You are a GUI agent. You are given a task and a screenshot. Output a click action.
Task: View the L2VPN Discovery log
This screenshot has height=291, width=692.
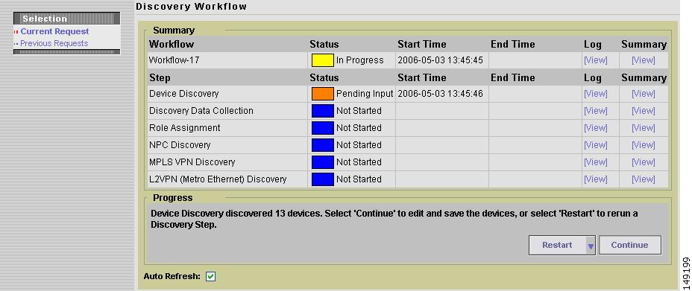click(595, 179)
